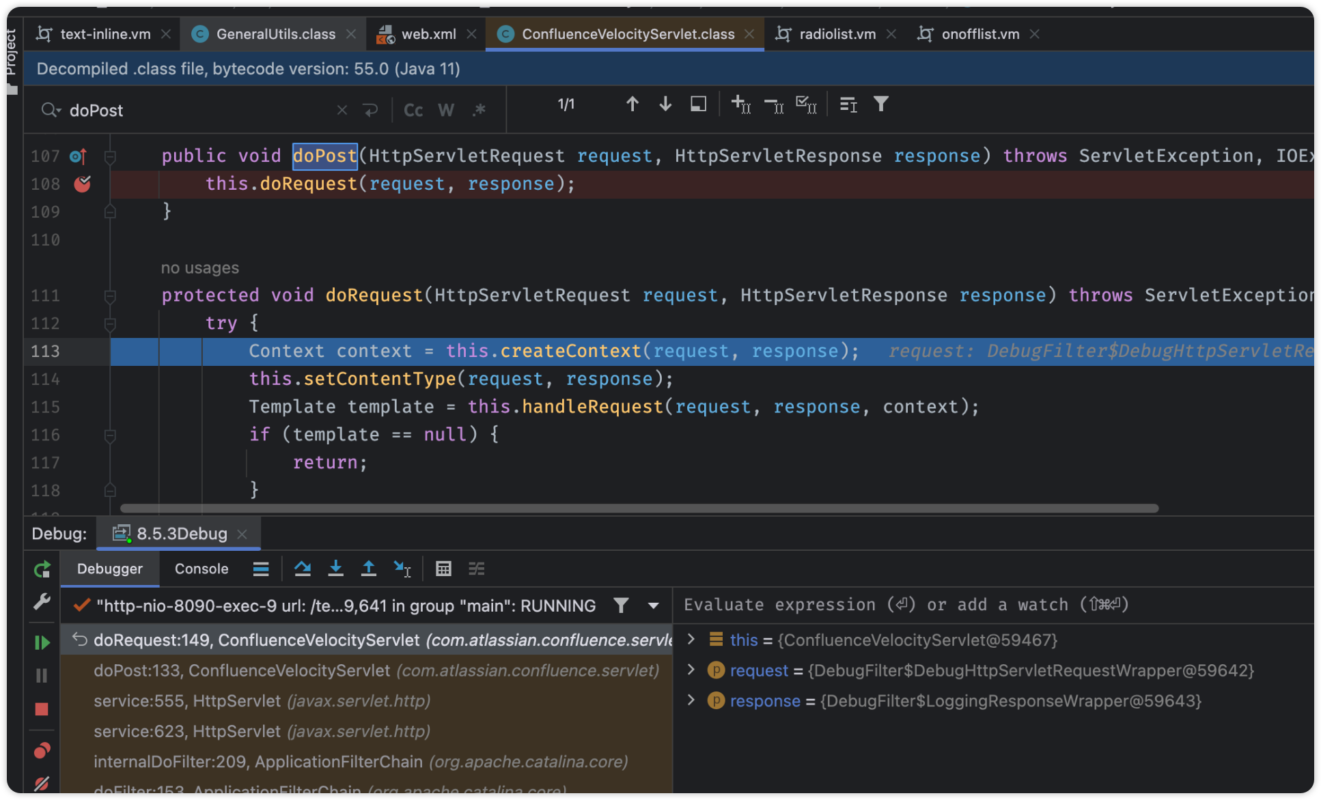Click the Evaluate Expression icon

(x=442, y=569)
